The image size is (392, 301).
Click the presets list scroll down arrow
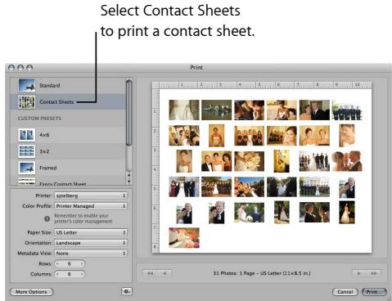(128, 182)
